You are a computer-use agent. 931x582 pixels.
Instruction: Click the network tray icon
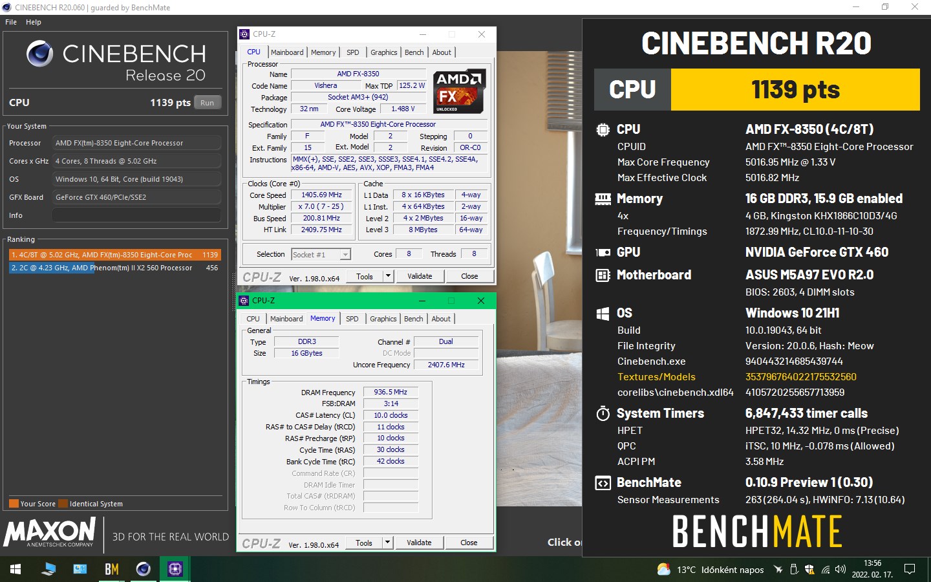coord(826,570)
